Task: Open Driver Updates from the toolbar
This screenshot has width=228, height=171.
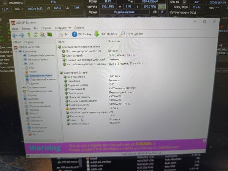Action: tap(131, 34)
